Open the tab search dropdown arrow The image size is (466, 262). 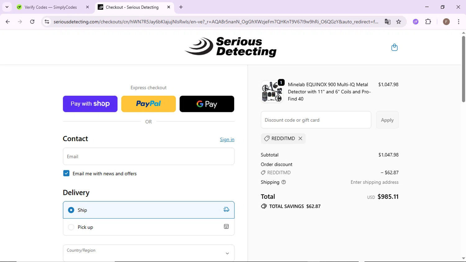[x=7, y=7]
